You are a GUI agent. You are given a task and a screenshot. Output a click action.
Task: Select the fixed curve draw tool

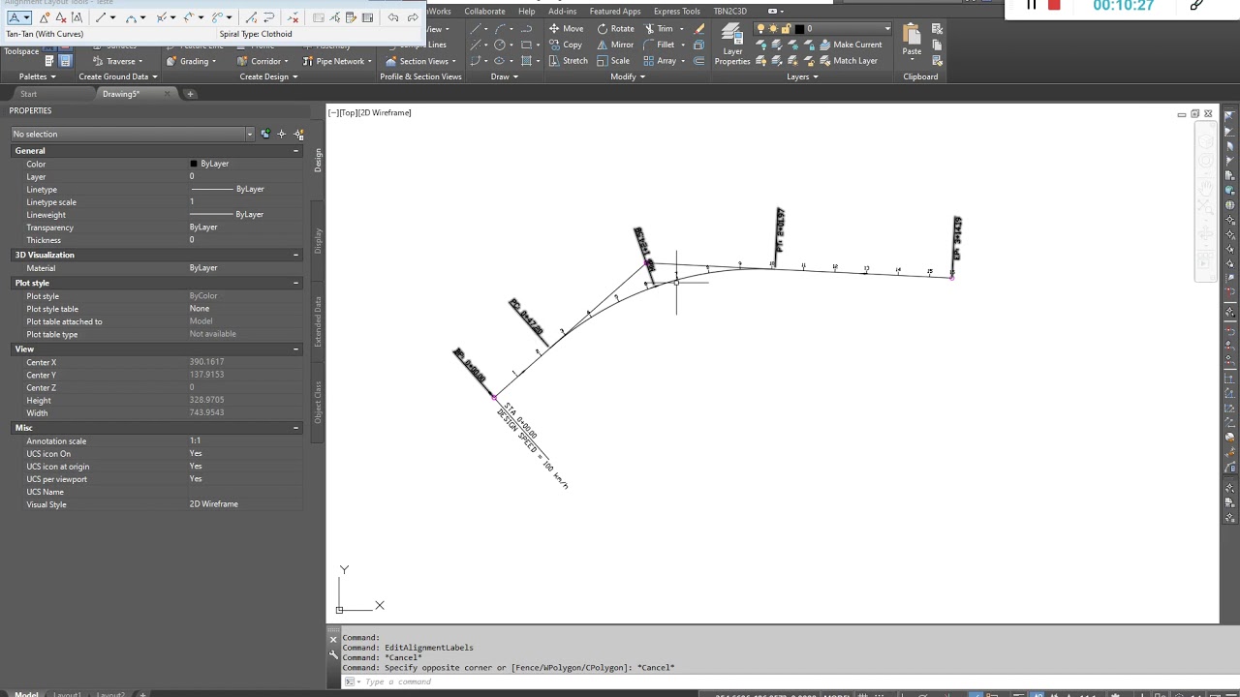(131, 17)
